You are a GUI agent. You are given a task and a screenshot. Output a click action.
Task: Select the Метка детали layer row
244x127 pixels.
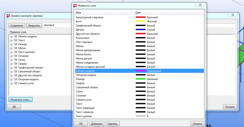click(139, 58)
